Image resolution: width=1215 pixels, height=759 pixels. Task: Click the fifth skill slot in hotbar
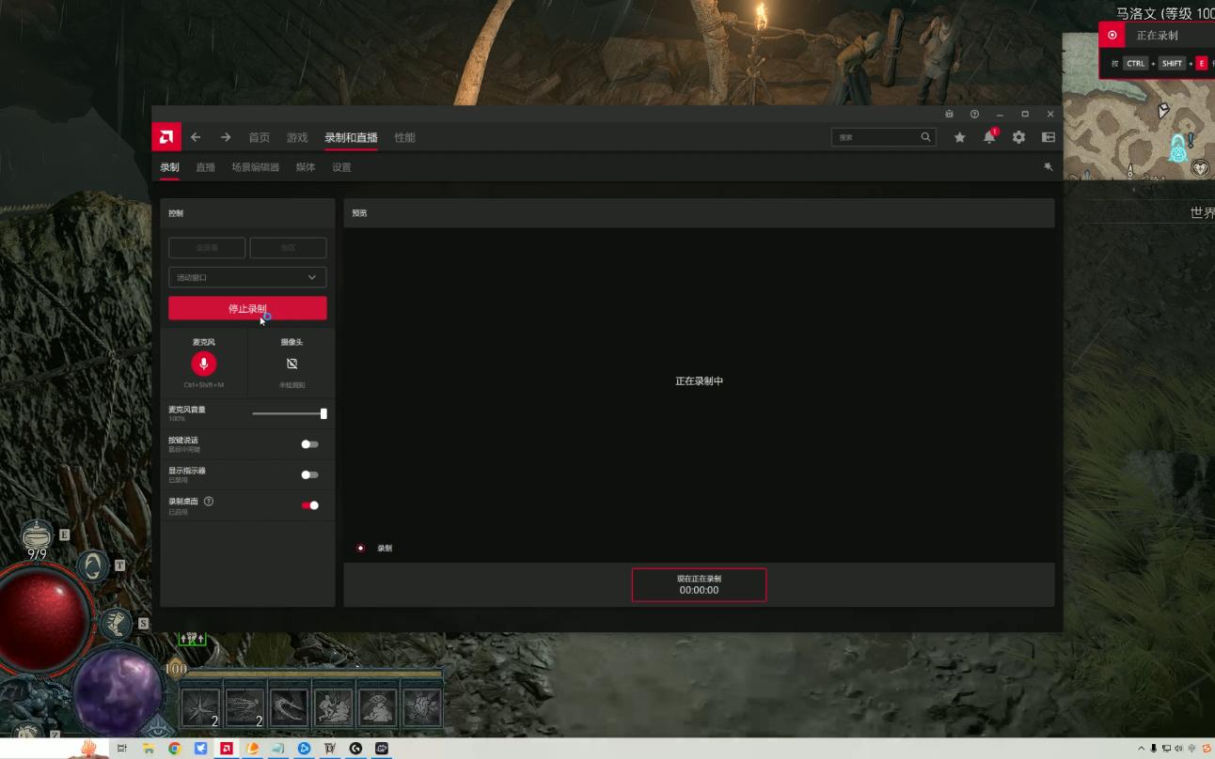(377, 707)
